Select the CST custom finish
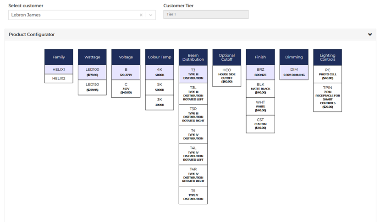The width and height of the screenshot is (380, 222). [260, 123]
